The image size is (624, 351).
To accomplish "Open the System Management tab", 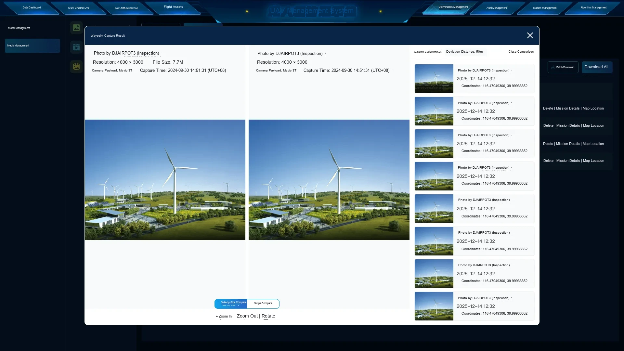I will click(545, 7).
